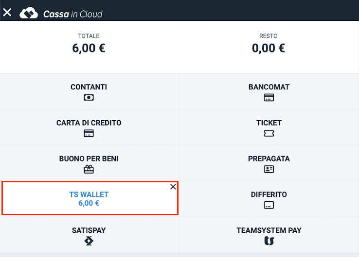Click the ticket voucher icon
Image resolution: width=359 pixels, height=257 pixels.
coord(269,133)
